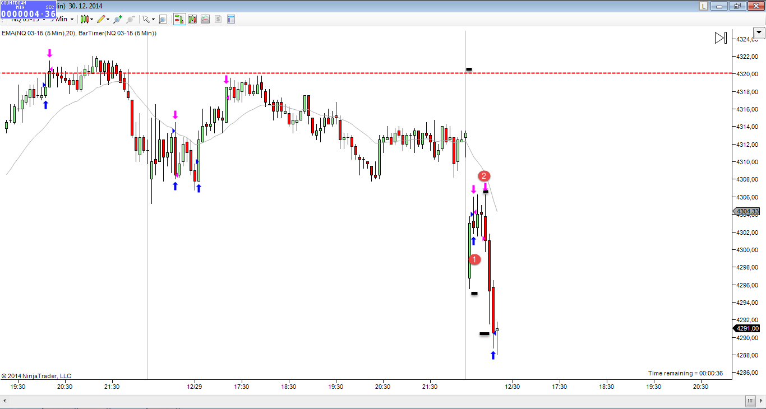Screen dimensions: 766x409
Task: Open the indicators line-chart icon
Action: coord(205,19)
